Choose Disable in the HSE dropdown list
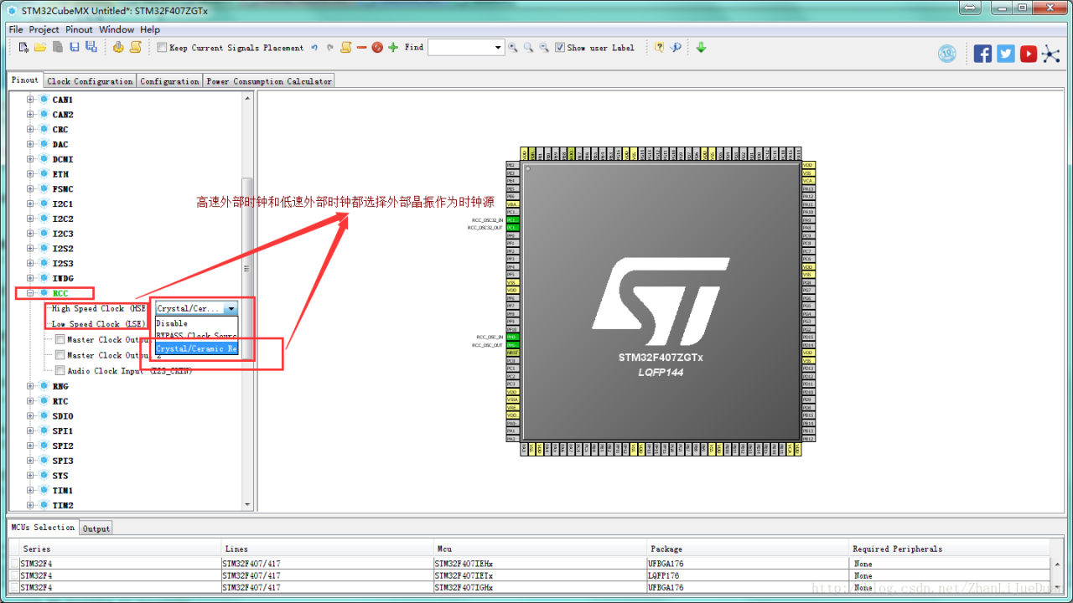1073x603 pixels. click(197, 323)
